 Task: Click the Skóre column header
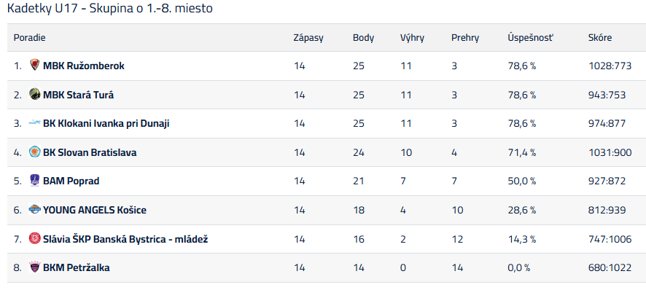(x=600, y=38)
